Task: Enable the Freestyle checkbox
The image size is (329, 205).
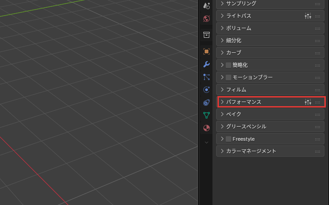Action: coord(228,139)
